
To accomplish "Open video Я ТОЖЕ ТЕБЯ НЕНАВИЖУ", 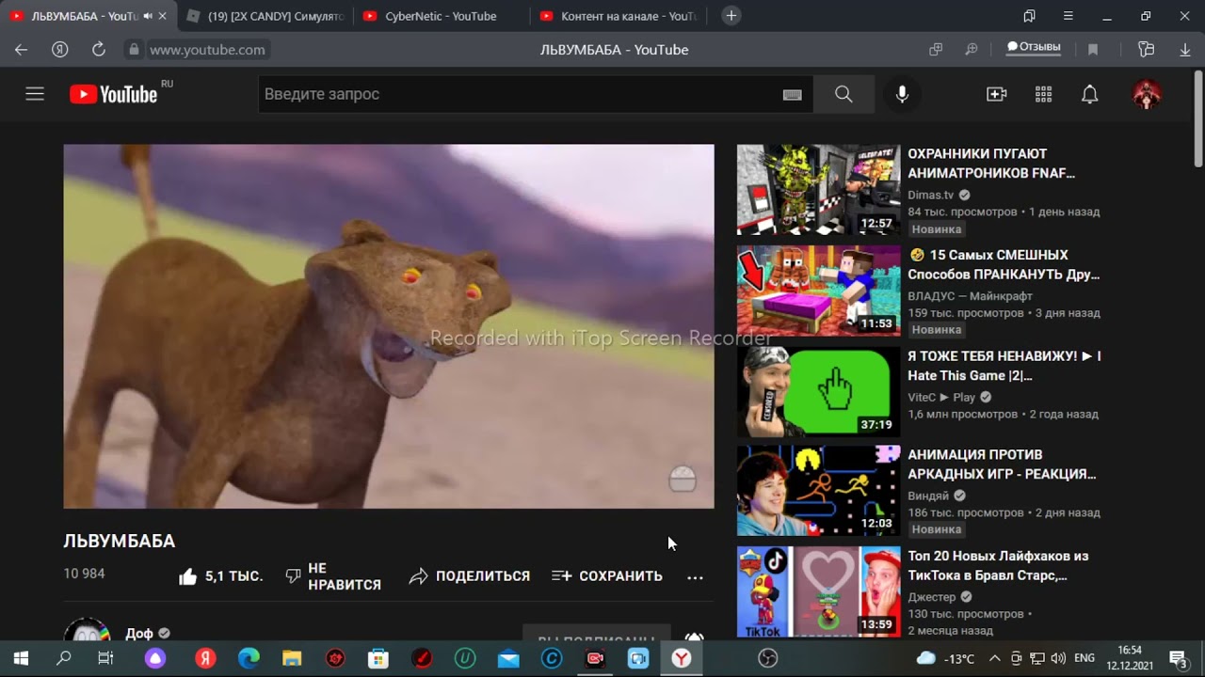I will [x=1004, y=366].
